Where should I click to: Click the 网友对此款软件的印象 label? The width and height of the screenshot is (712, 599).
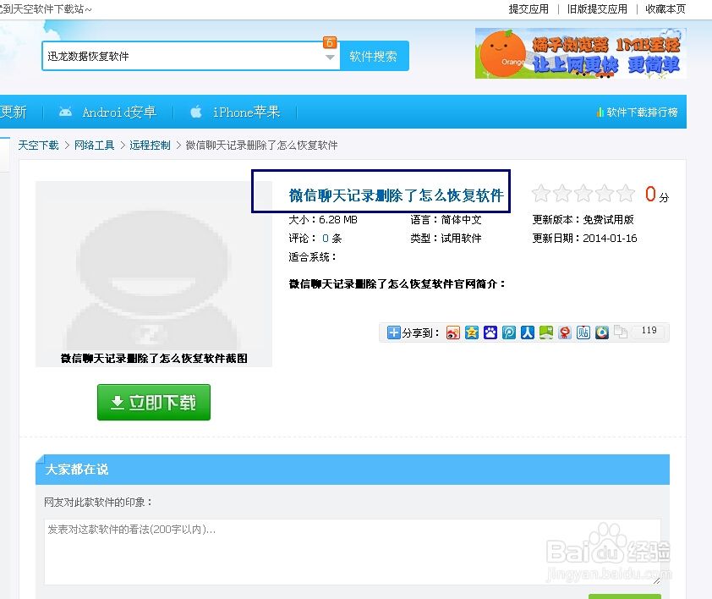98,503
